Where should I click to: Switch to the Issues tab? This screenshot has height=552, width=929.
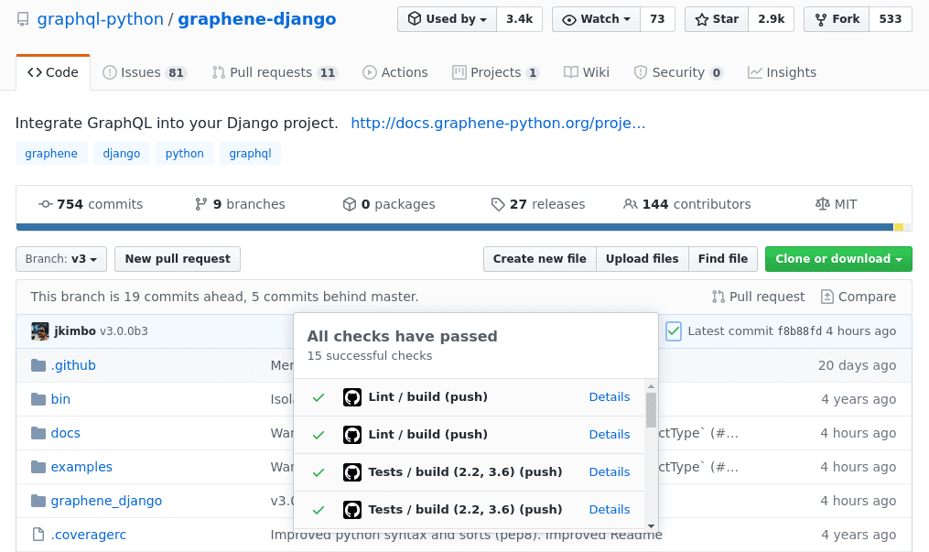[x=144, y=72]
